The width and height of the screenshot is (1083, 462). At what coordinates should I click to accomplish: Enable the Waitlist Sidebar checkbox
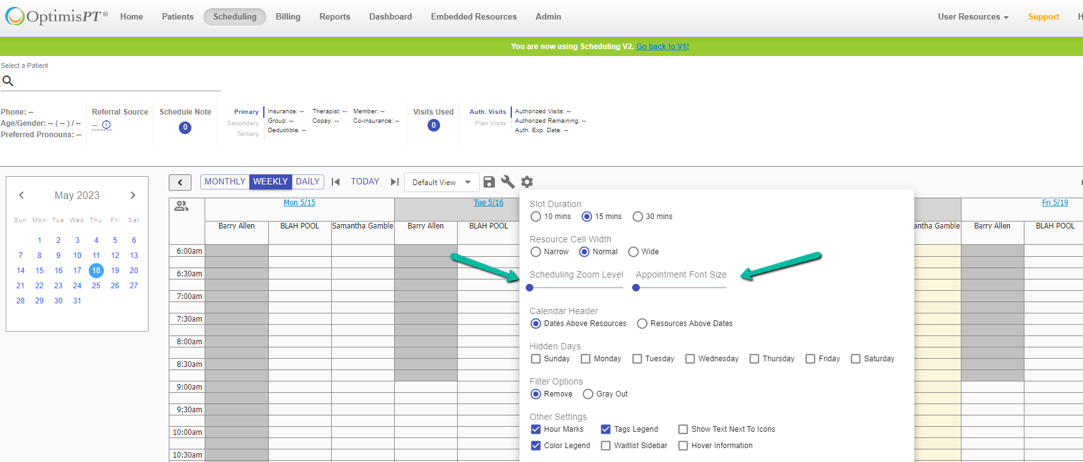click(606, 446)
